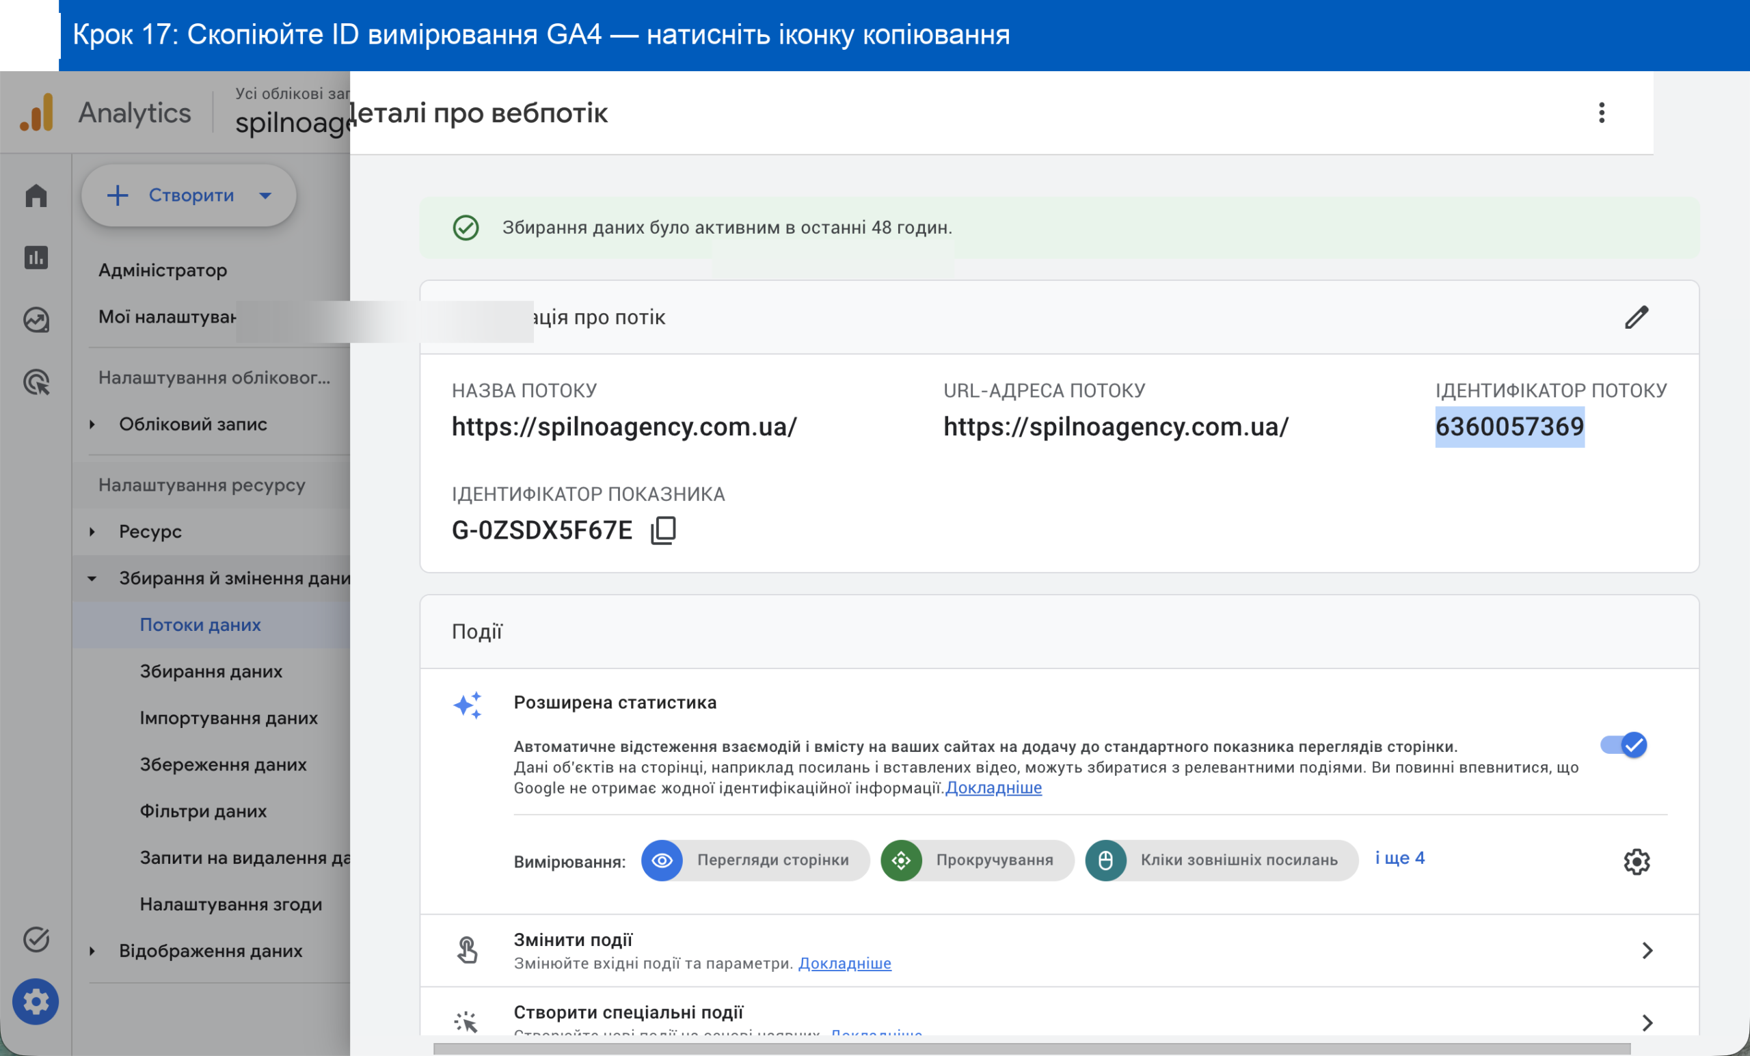
Task: Click the Створити button
Action: click(x=189, y=195)
